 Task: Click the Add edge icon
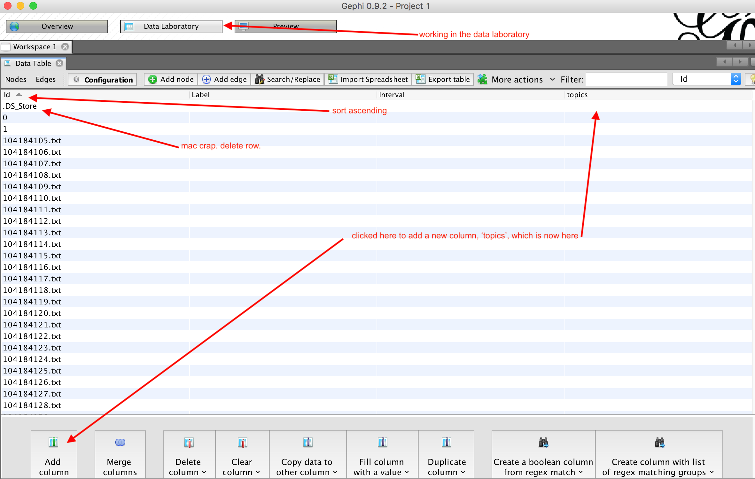coord(206,79)
